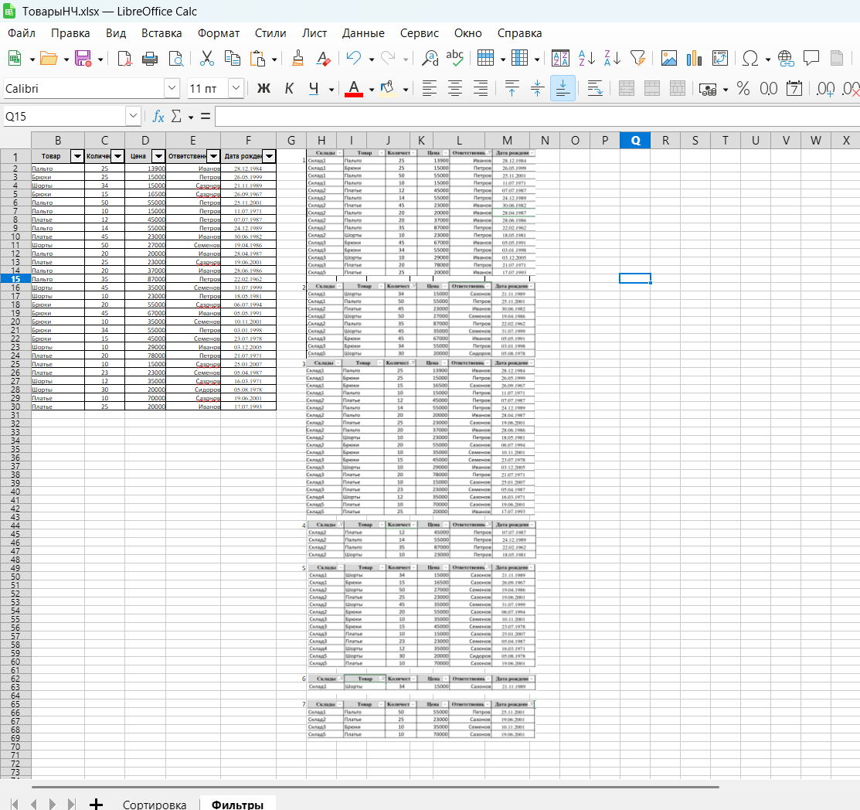Toggle Wrap Text
This screenshot has height=810, width=860.
click(x=595, y=88)
